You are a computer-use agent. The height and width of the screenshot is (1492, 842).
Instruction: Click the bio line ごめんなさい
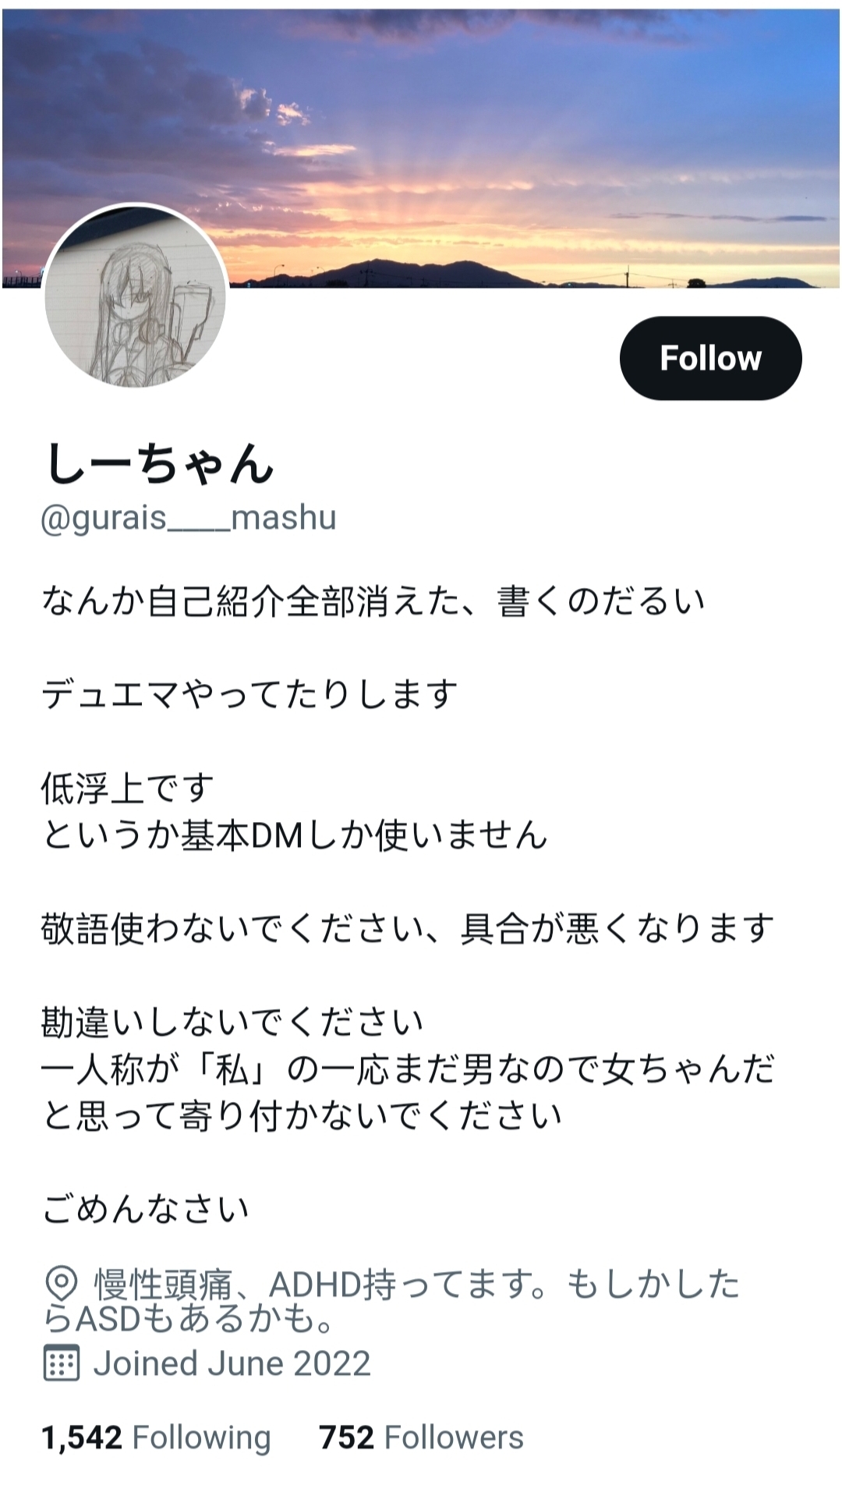coord(145,1209)
